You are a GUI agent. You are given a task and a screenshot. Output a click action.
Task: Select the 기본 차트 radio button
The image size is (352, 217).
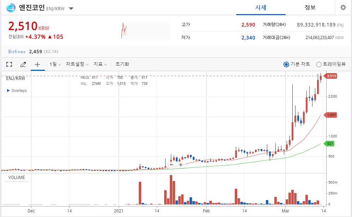pyautogui.click(x=286, y=64)
